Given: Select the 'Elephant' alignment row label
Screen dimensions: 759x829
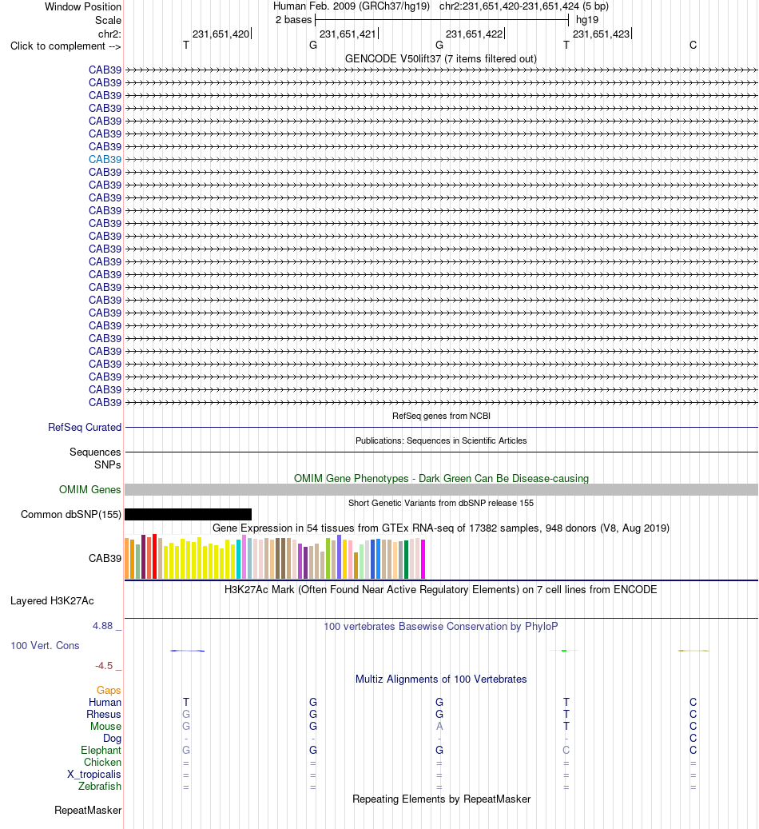Looking at the screenshot, I should pyautogui.click(x=101, y=751).
